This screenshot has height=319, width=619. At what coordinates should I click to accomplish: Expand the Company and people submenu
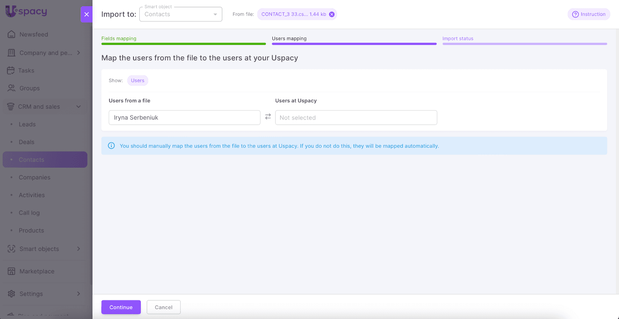pyautogui.click(x=79, y=53)
